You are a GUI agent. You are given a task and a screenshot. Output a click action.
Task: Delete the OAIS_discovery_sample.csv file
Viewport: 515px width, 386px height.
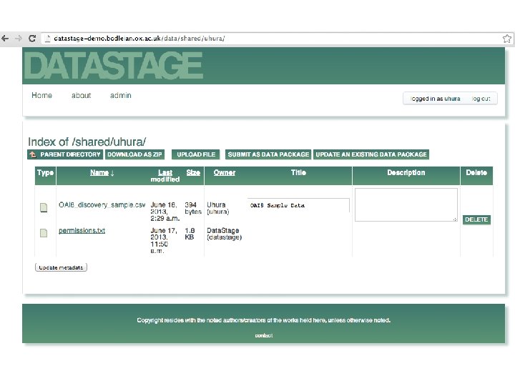point(476,219)
